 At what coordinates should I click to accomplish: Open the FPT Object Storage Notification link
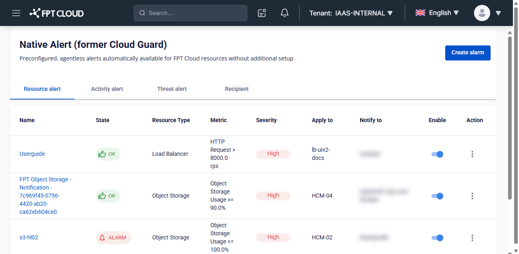[x=45, y=196]
